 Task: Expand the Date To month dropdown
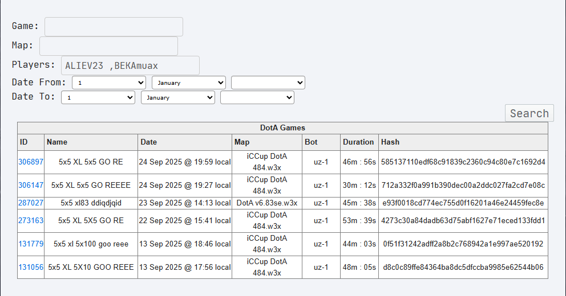coord(177,98)
